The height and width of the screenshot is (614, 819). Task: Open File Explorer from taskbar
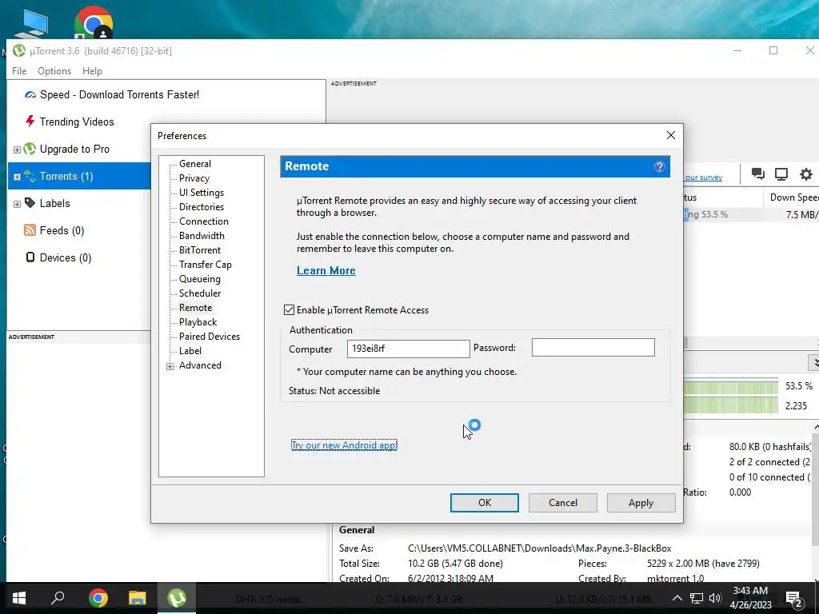[138, 598]
